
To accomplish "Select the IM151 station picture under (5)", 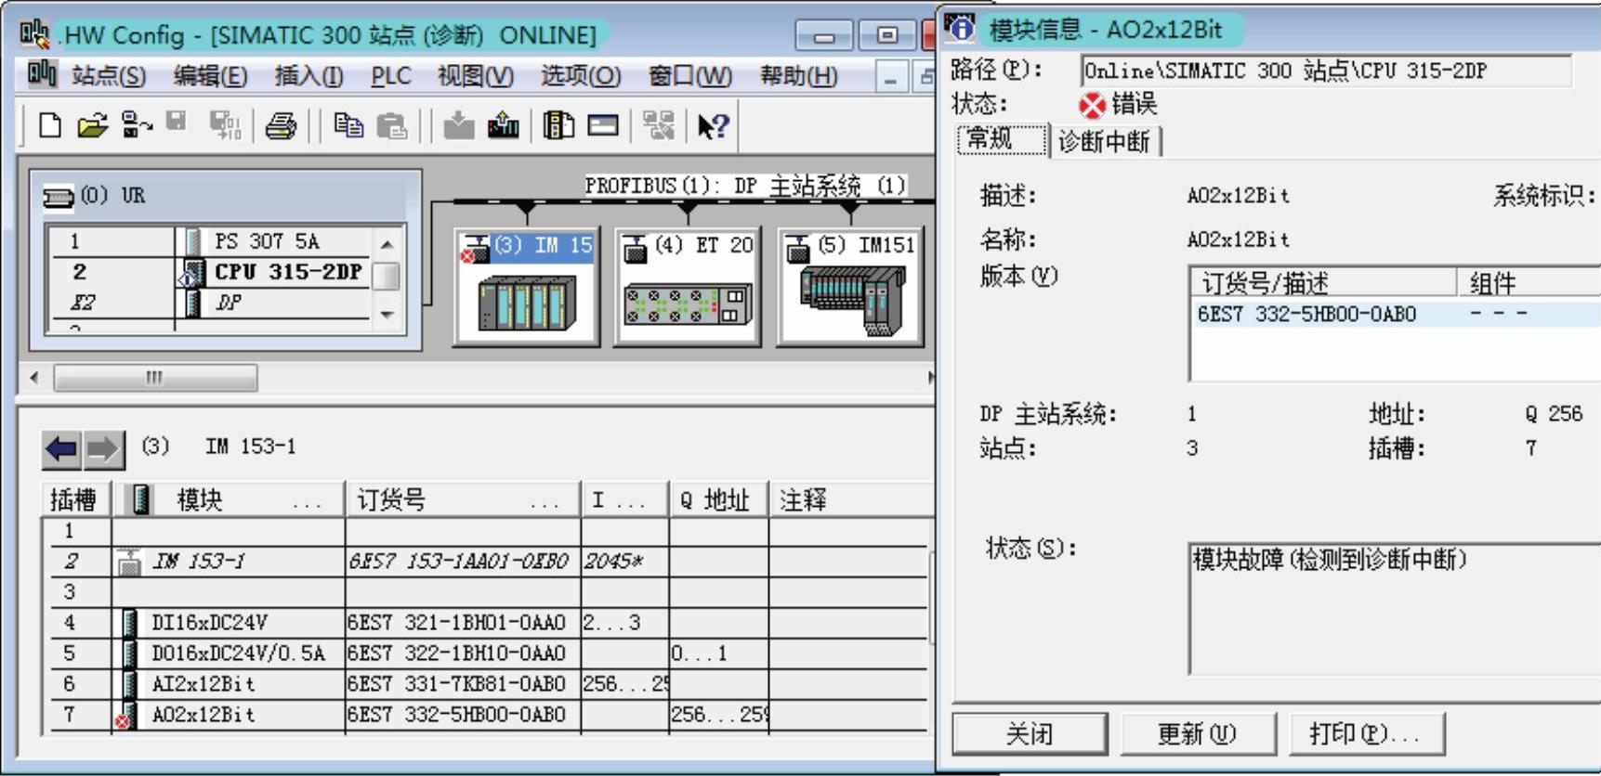I will pos(851,301).
